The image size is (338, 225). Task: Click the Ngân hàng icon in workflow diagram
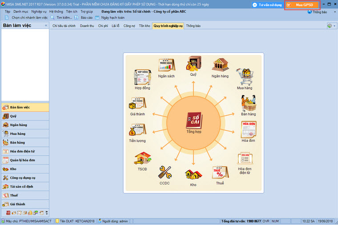point(220,66)
